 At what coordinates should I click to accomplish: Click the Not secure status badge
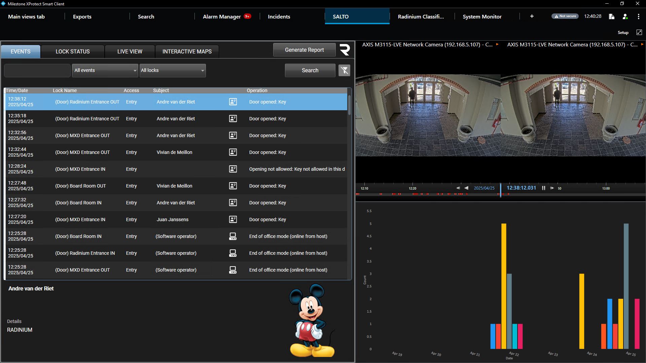565,16
